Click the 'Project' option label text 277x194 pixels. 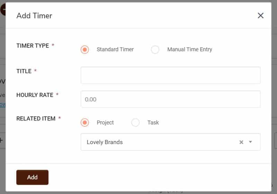105,123
